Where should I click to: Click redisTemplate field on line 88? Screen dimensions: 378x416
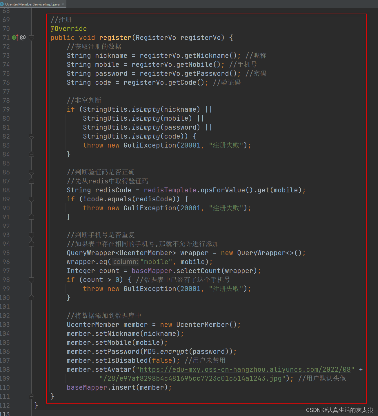pyautogui.click(x=170, y=190)
